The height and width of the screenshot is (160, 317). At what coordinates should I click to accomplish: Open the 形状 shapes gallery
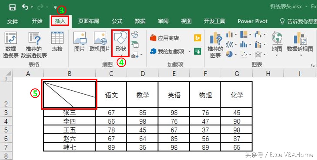coord(121,43)
